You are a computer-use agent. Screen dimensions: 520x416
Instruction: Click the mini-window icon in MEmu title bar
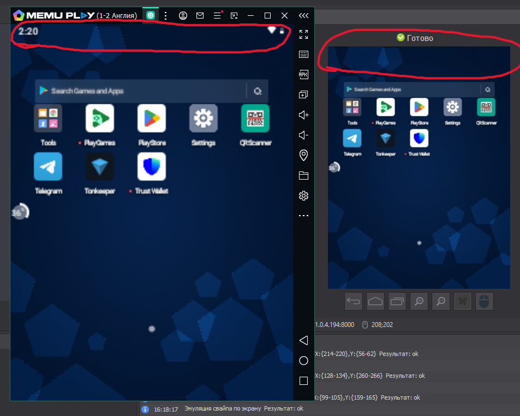[234, 16]
